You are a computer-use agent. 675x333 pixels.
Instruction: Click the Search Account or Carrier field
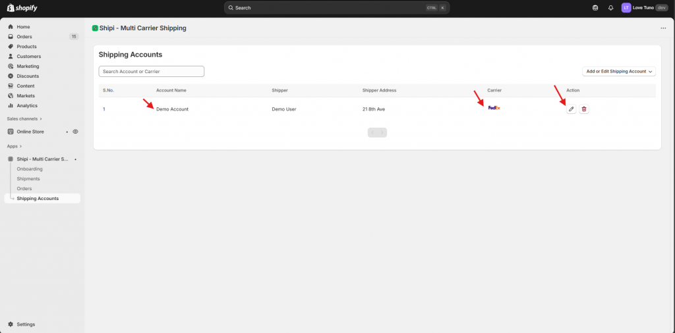click(151, 71)
